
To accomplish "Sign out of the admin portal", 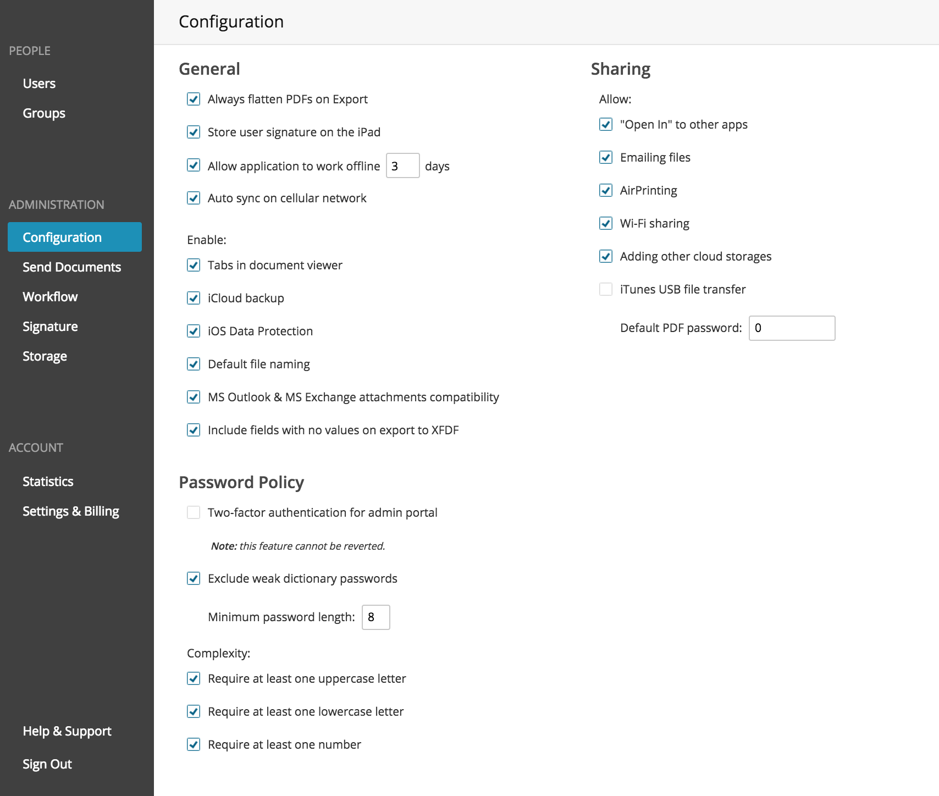I will [47, 764].
